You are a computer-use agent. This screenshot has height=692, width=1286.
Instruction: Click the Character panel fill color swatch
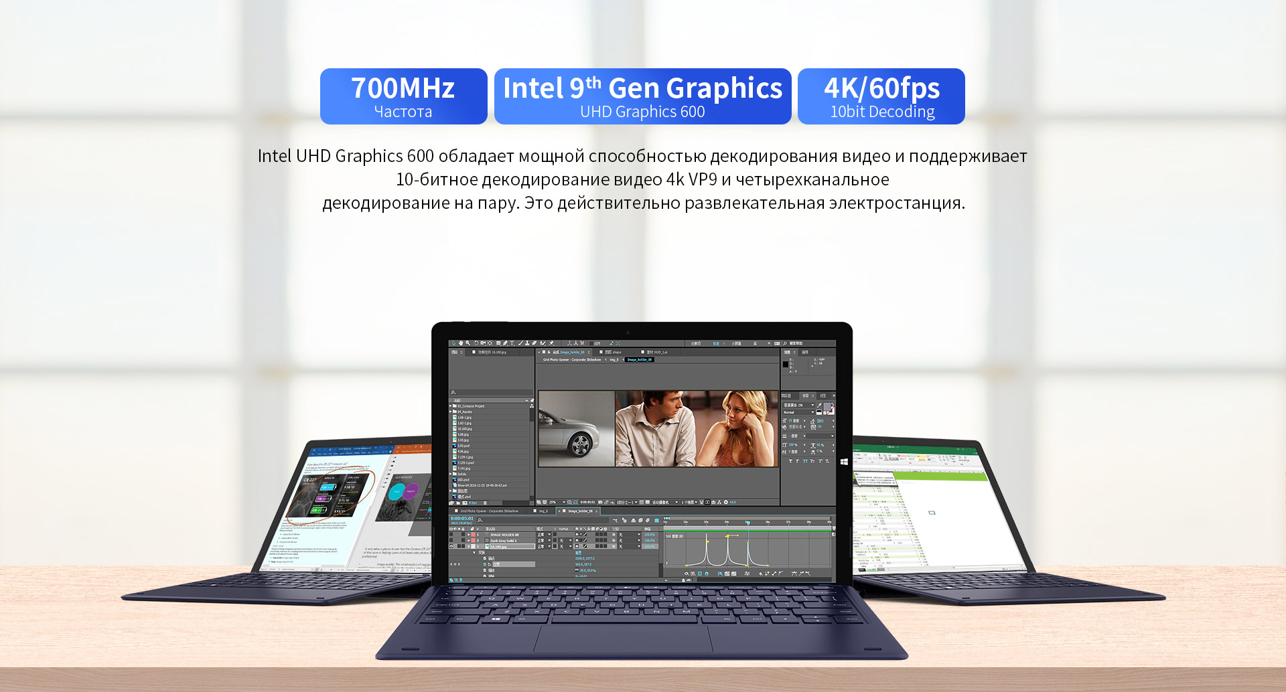[827, 406]
